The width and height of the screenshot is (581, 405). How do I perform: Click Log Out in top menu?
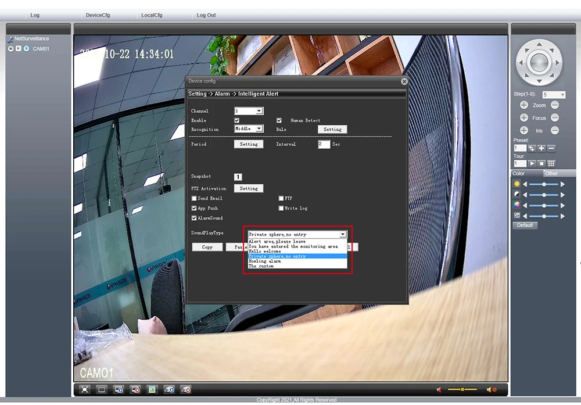[206, 15]
